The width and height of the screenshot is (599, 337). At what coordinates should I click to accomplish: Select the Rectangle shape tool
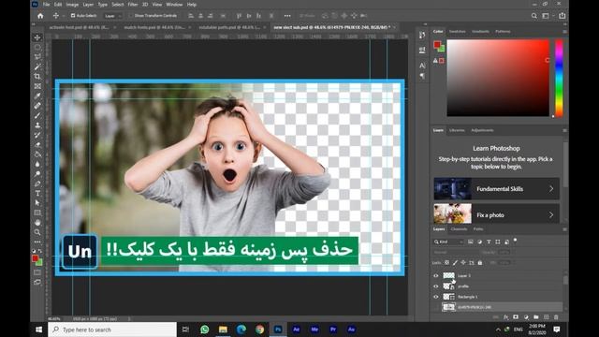click(37, 212)
